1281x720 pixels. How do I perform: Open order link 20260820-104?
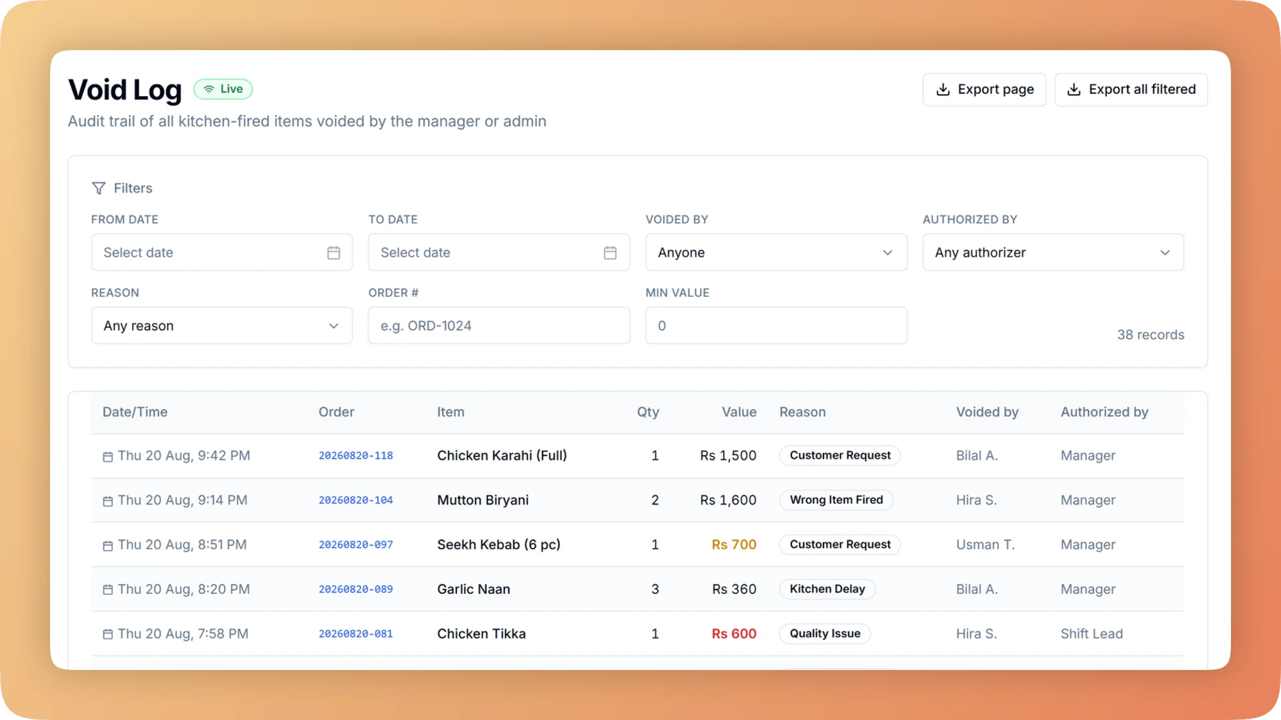[x=356, y=501]
